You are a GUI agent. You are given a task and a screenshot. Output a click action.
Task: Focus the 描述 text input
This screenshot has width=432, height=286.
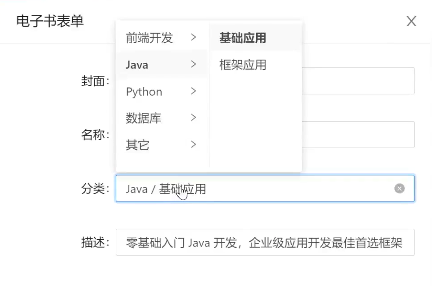pos(265,243)
